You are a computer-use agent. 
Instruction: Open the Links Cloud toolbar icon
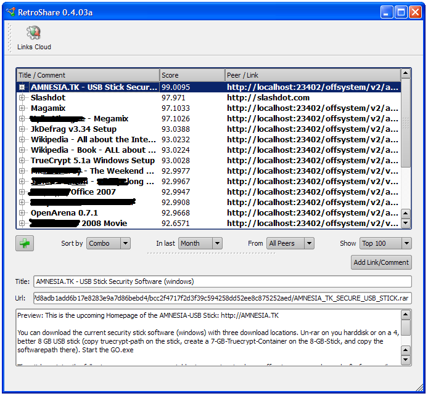coord(34,38)
